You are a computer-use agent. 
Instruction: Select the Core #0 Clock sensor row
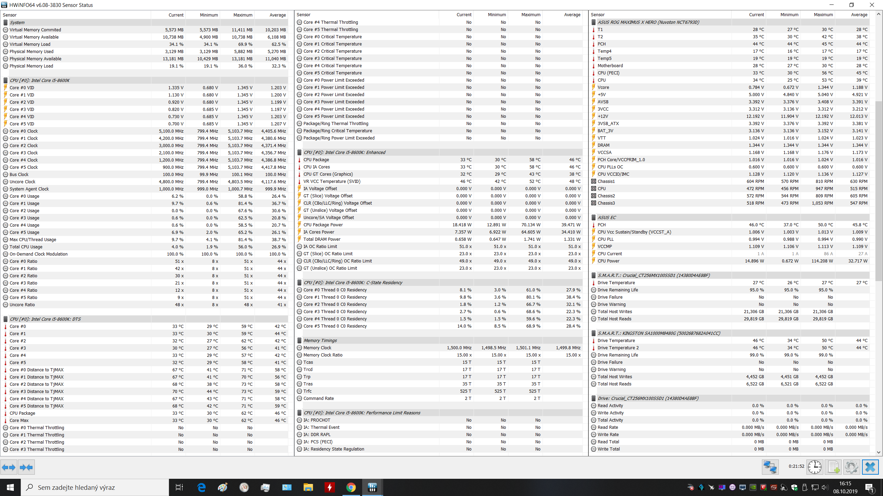tap(24, 131)
